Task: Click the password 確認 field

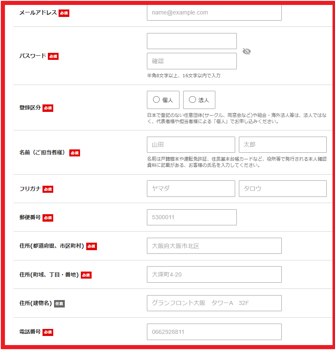Action: coord(191,61)
